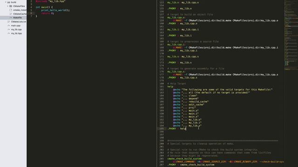Click echo line 'The following are some of the valid targets'
Image resolution: width=298 pixels, height=167 pixels.
click(x=223, y=90)
